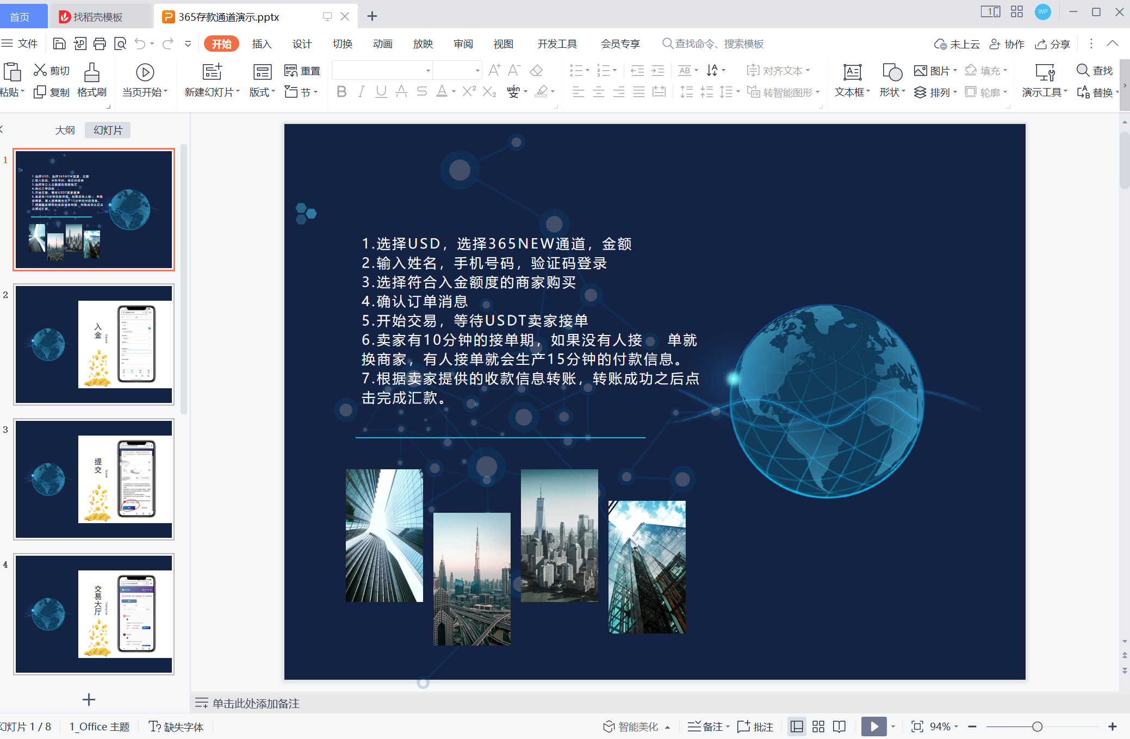1130x739 pixels.
Task: Toggle Normal view button in status bar
Action: [x=797, y=726]
